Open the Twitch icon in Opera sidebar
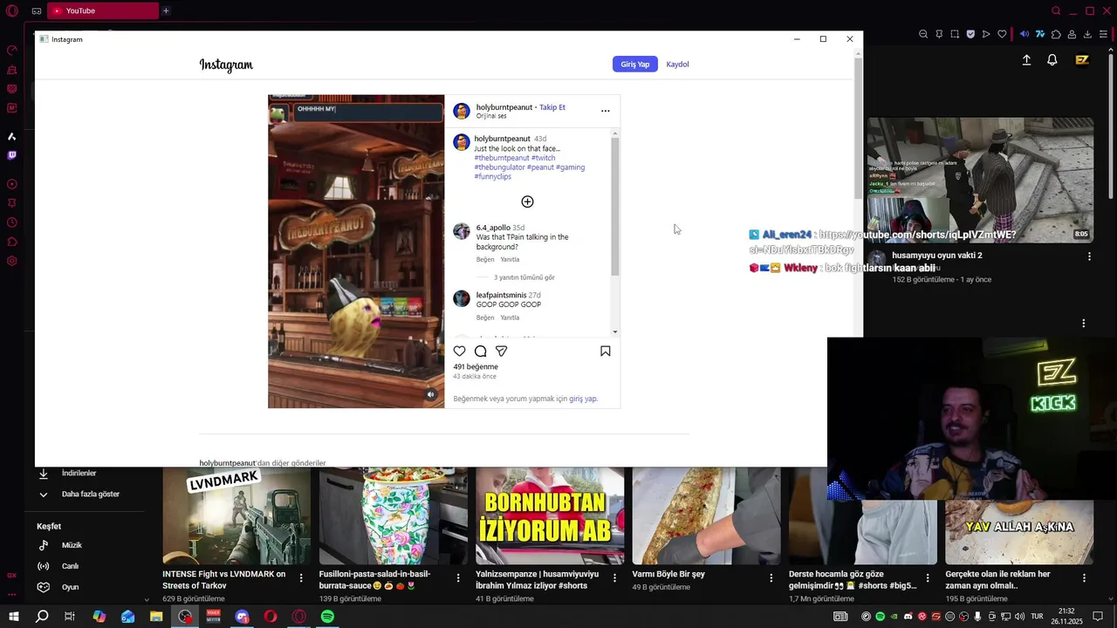Screen dimensions: 1117x628 pyautogui.click(x=12, y=155)
